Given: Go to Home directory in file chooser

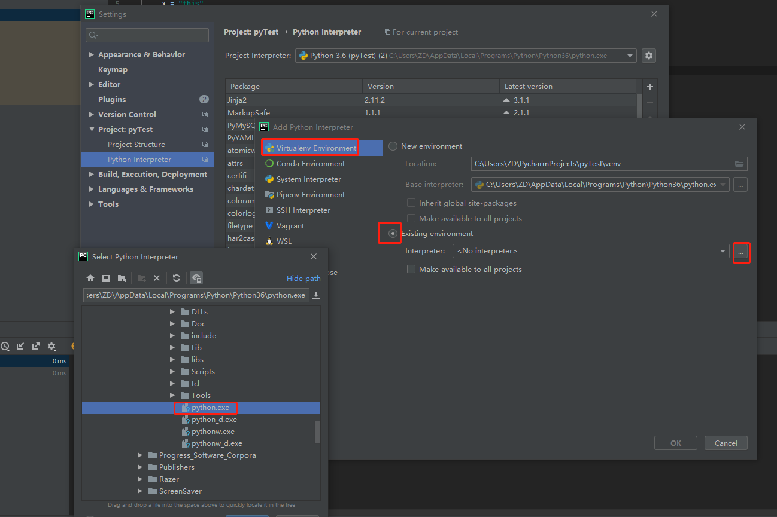Looking at the screenshot, I should pos(90,278).
